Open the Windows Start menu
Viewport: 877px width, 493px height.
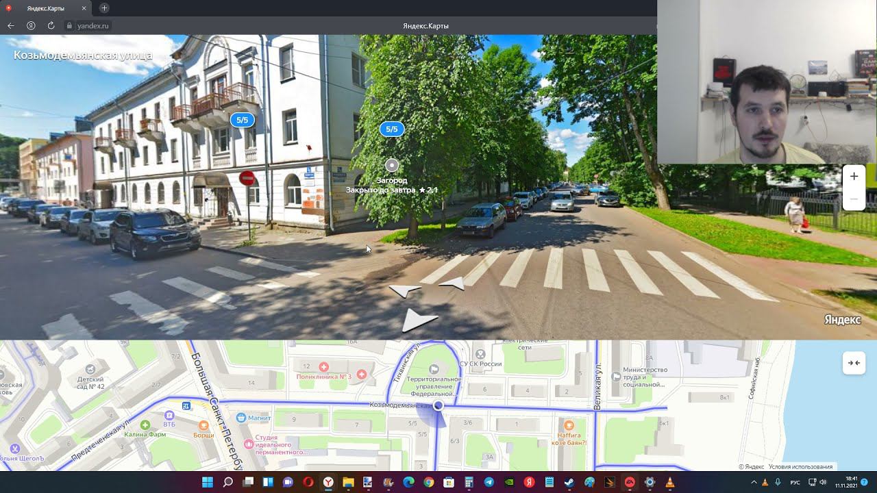[x=208, y=482]
